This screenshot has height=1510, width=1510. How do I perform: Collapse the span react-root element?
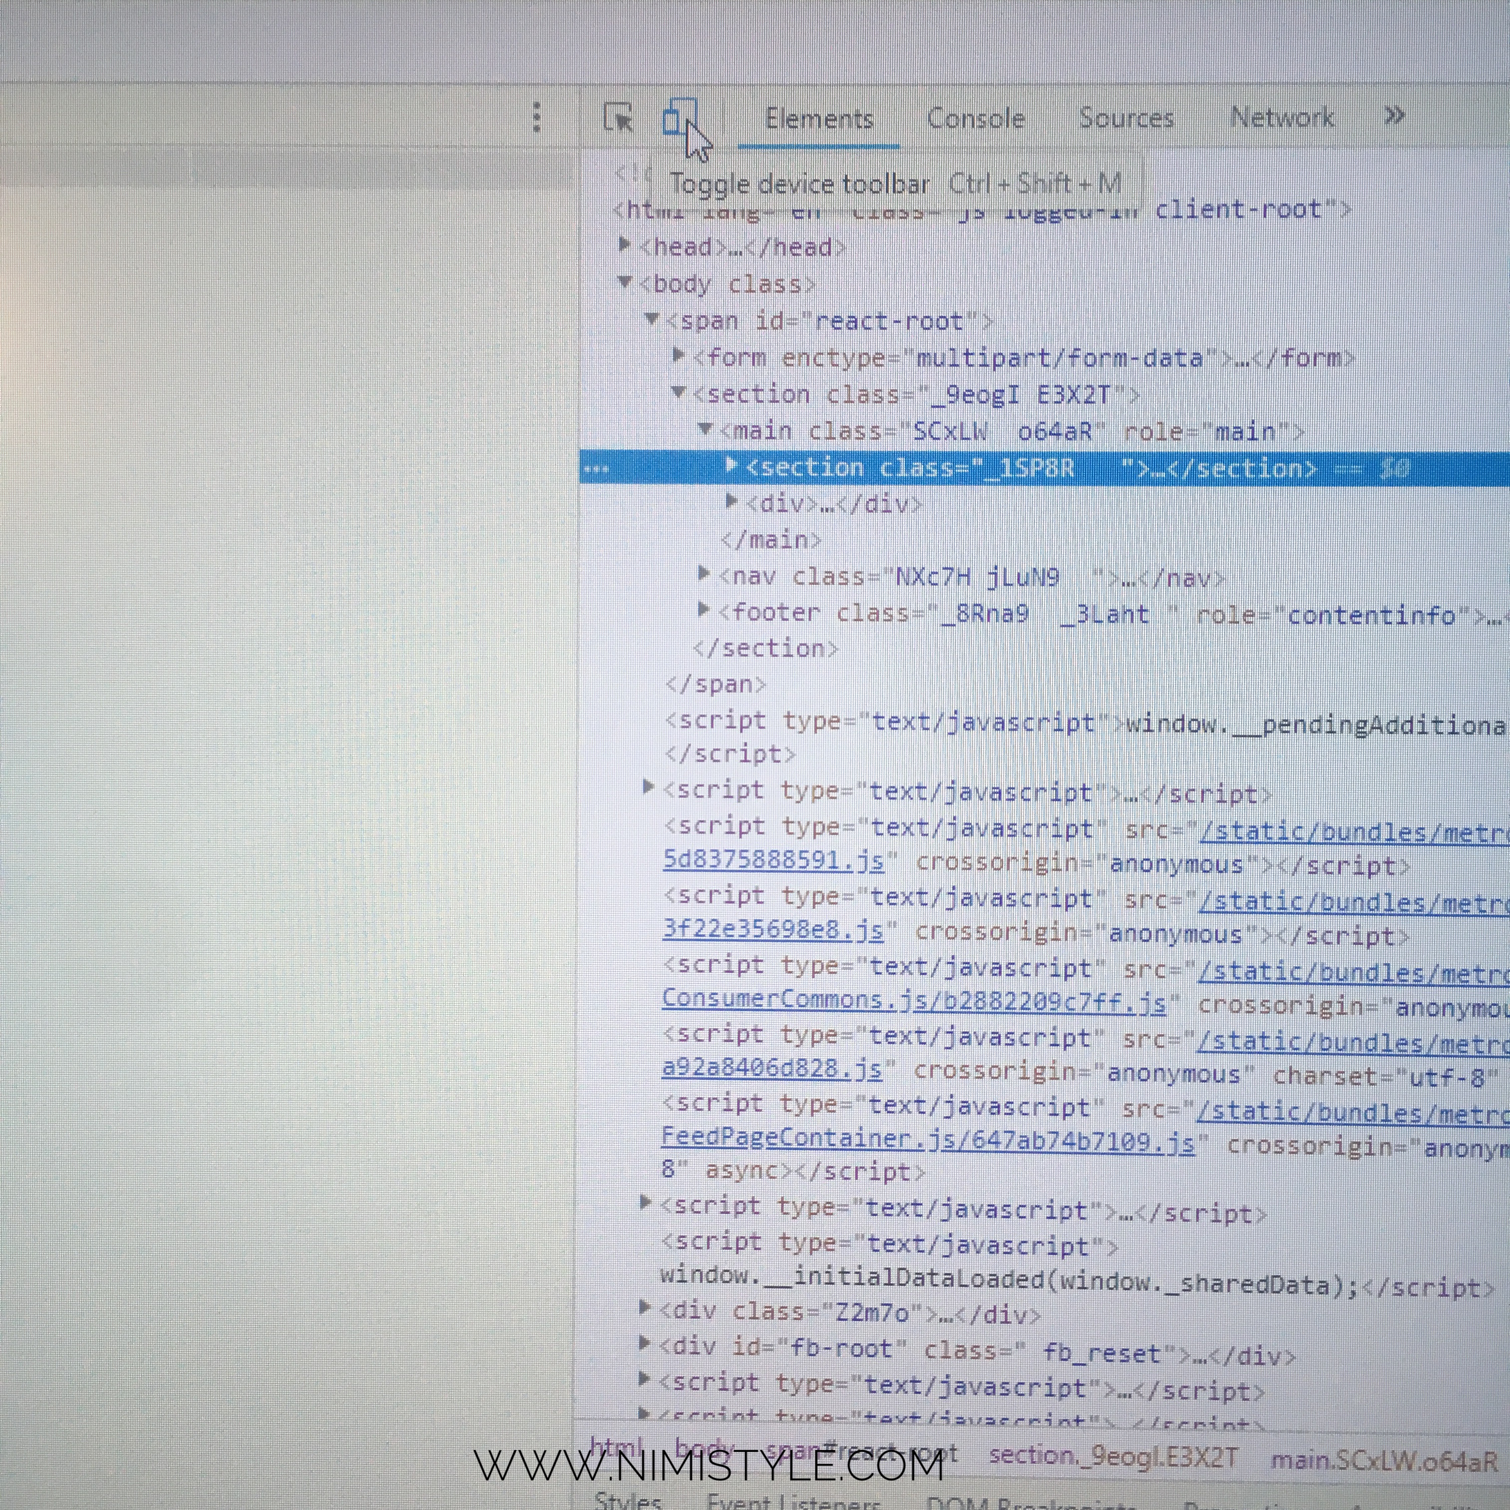(651, 318)
